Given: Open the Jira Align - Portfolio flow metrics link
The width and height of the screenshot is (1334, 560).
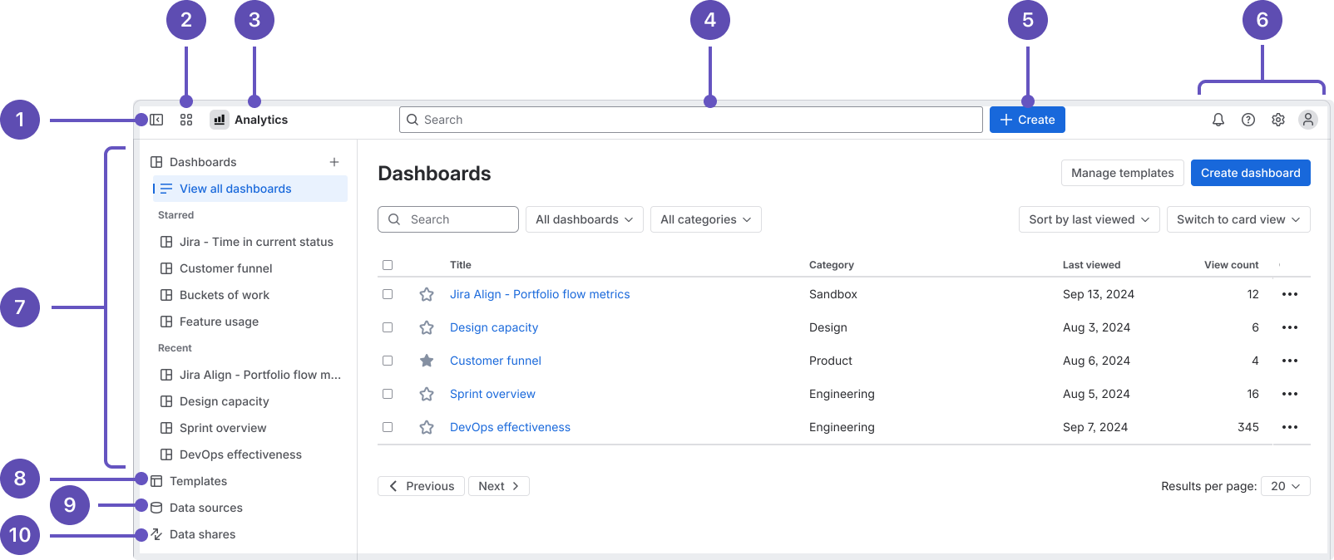Looking at the screenshot, I should 540,294.
